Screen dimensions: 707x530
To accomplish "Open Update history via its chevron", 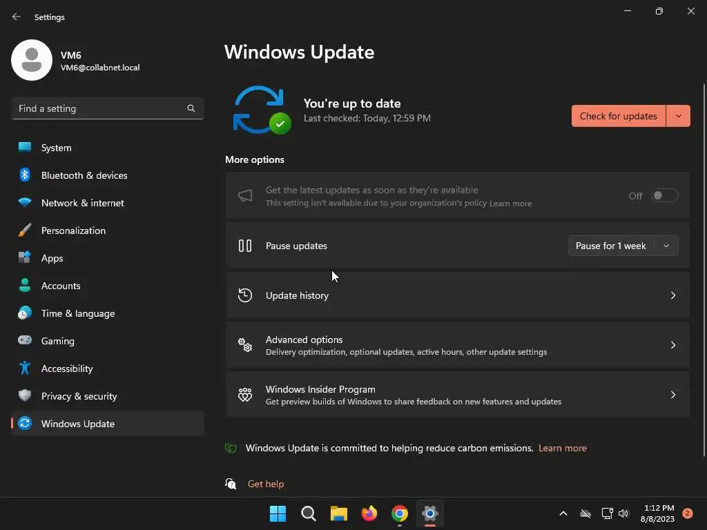I will click(x=672, y=295).
